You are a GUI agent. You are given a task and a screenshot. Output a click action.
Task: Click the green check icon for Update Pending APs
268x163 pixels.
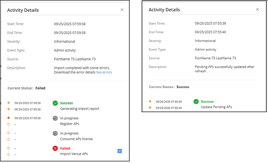click(x=196, y=101)
